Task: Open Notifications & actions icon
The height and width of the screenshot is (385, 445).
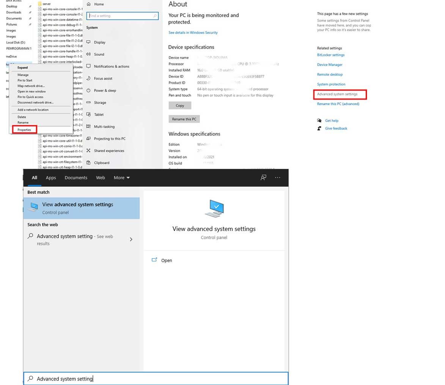Action: click(x=88, y=66)
